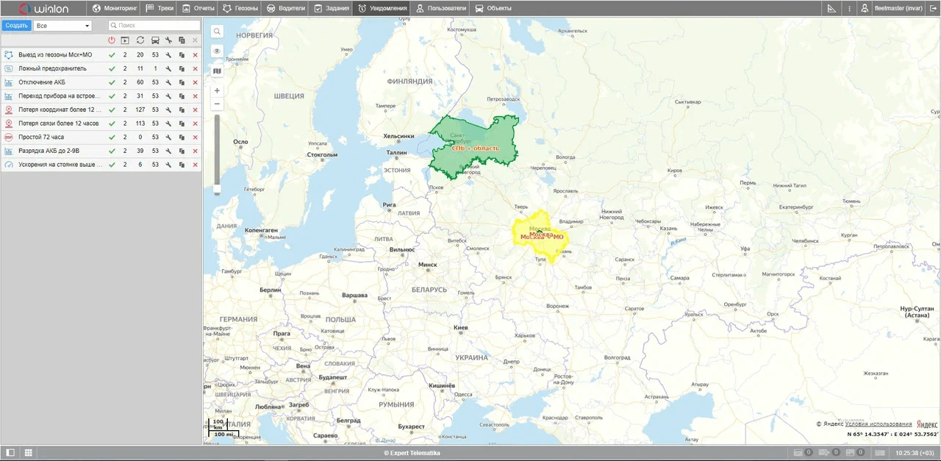Copy the Ложный предохранитель notification
This screenshot has width=941, height=461.
point(182,68)
